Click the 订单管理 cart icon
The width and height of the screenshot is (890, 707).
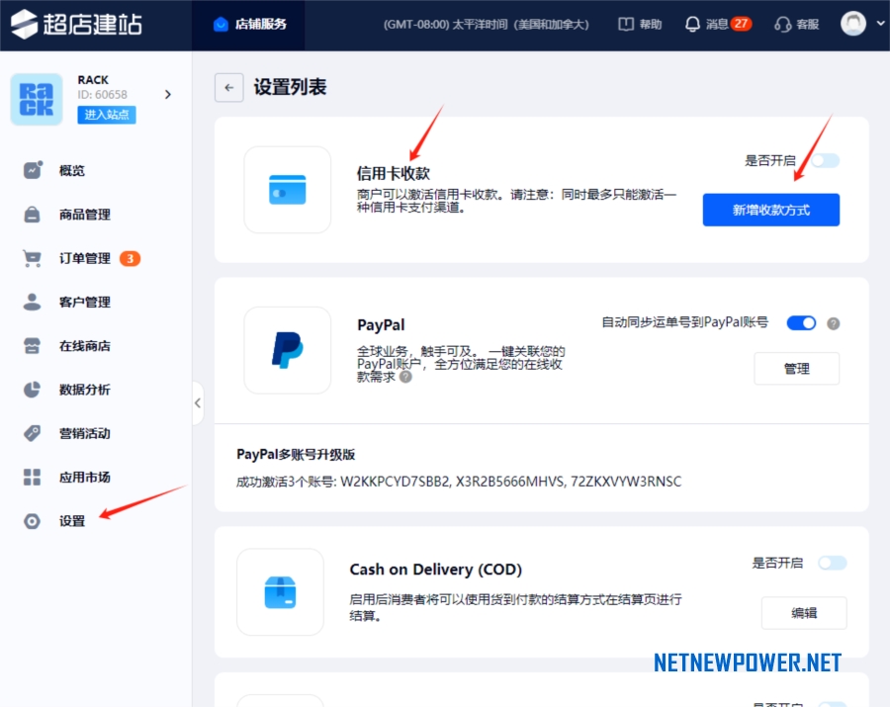[33, 258]
